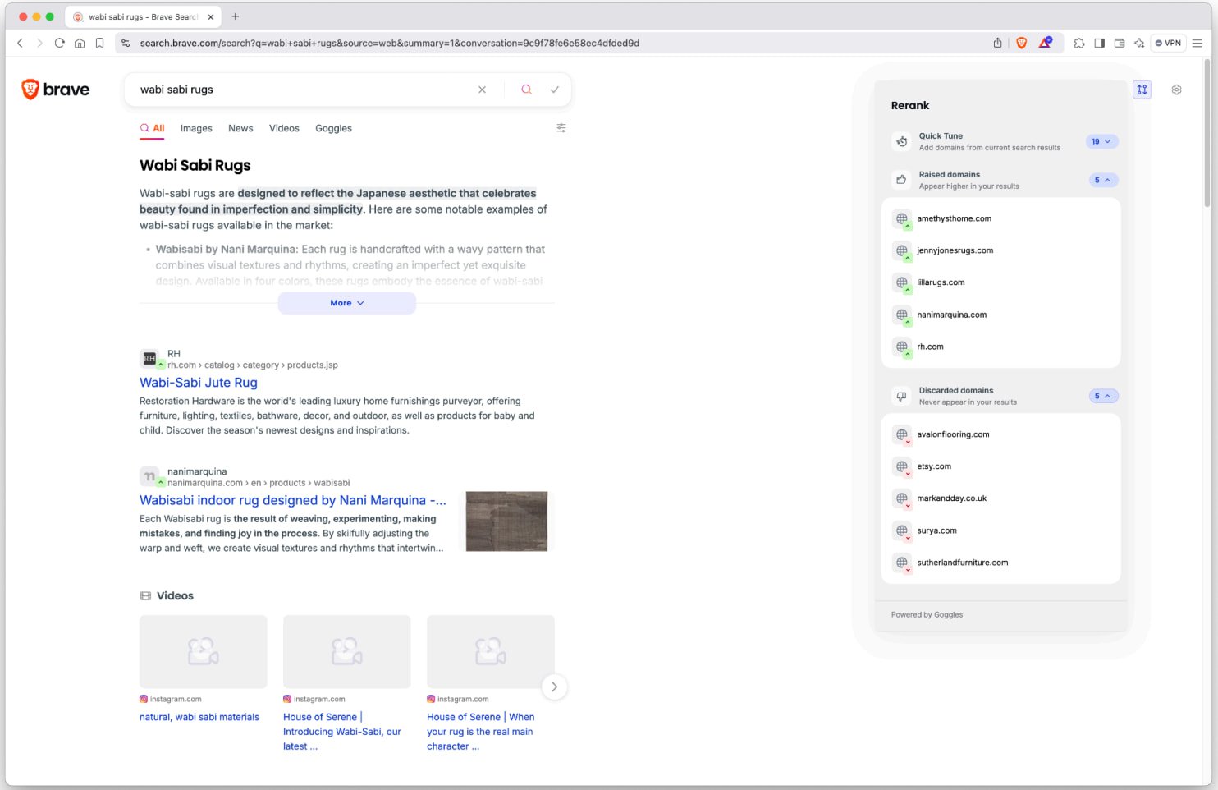Screen dimensions: 1218x790
Task: Show next videos with carousel arrow
Action: [554, 687]
